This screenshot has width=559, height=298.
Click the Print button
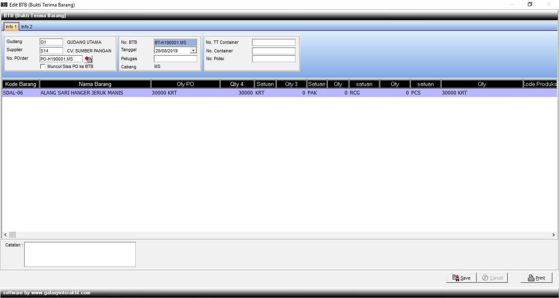click(536, 278)
